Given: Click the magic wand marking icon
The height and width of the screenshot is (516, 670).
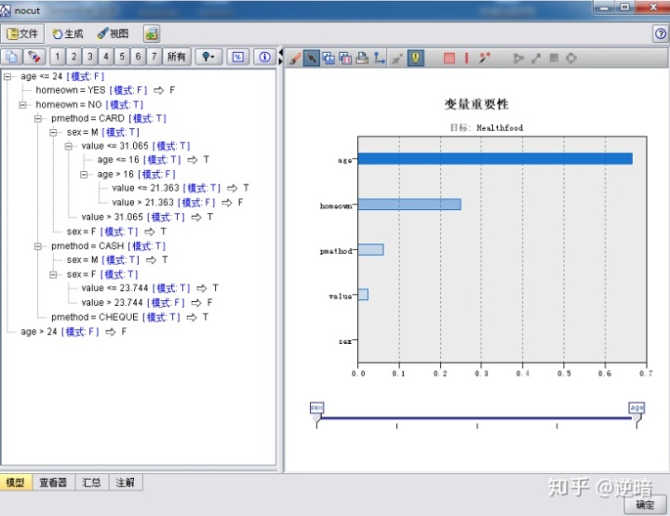Looking at the screenshot, I should (x=485, y=58).
